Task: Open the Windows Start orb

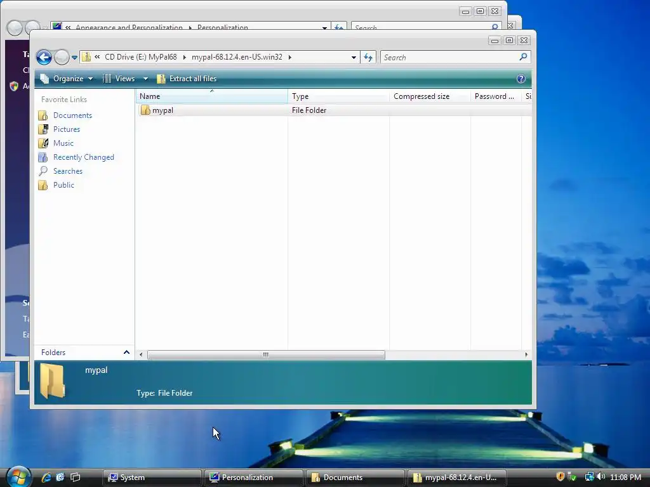Action: coord(18,476)
